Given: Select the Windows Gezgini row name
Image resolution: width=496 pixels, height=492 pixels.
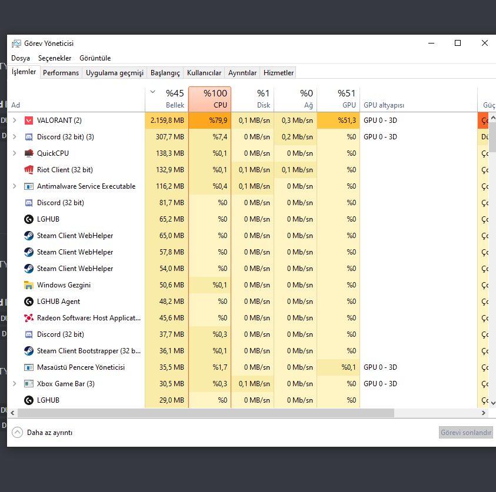Looking at the screenshot, I should point(64,285).
